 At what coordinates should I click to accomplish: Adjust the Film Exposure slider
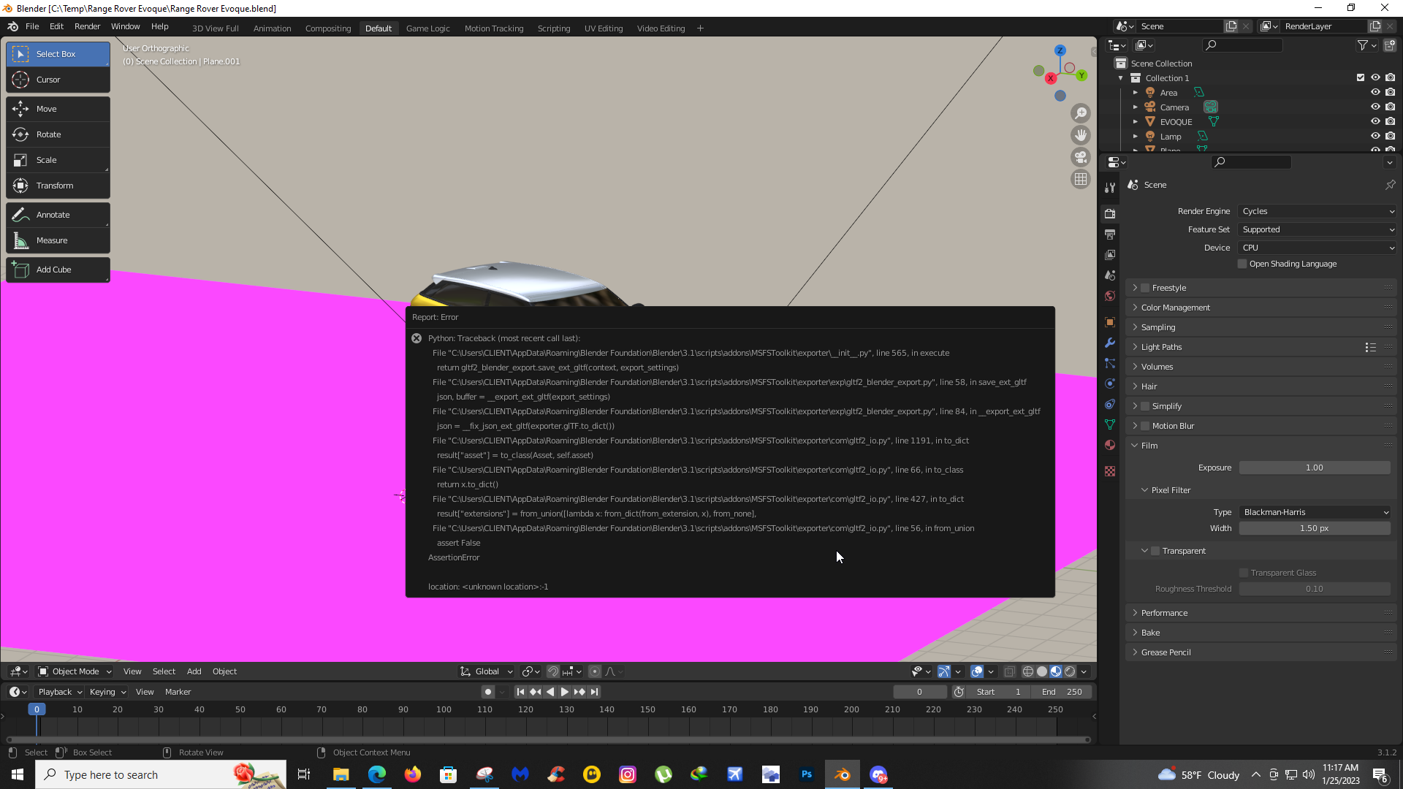point(1314,468)
